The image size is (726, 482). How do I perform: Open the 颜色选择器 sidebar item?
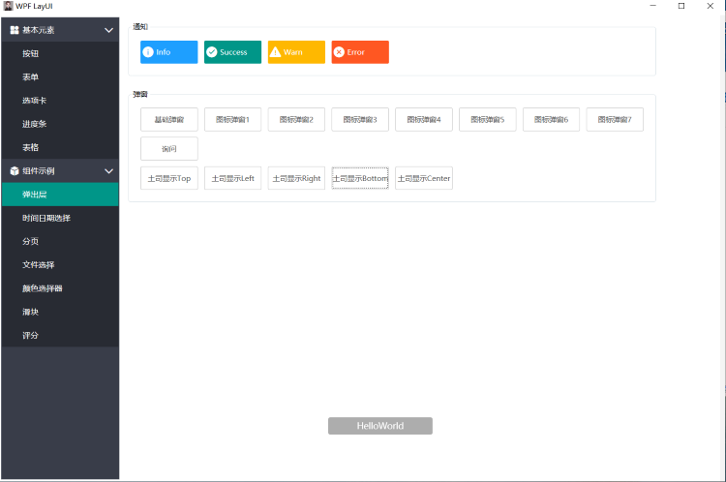click(x=60, y=288)
